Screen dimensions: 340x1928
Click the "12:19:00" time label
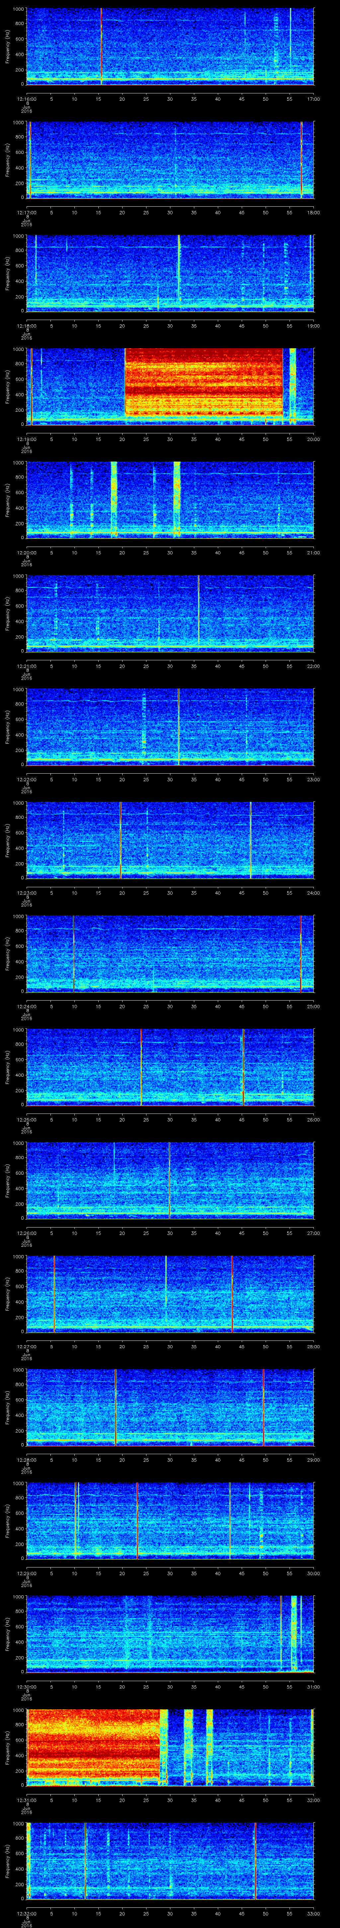coord(26,439)
